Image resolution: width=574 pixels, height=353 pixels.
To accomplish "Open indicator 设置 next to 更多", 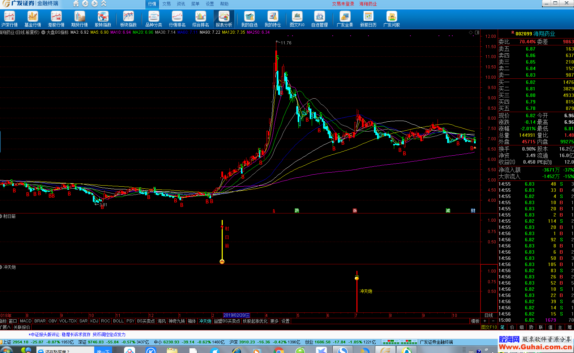I will 286,321.
